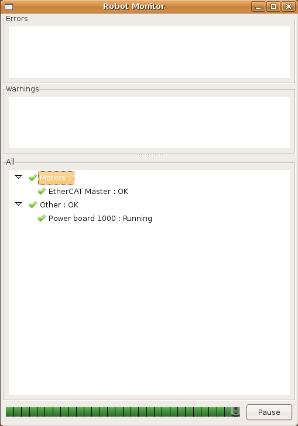
Task: Select the EtherCAT Master : OK entry
Action: coord(88,191)
